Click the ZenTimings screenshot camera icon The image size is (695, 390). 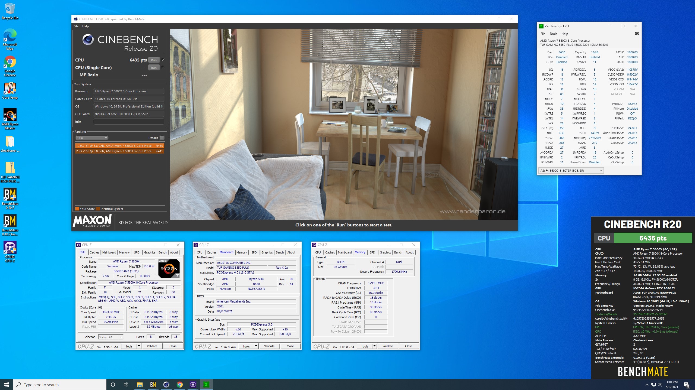(637, 34)
